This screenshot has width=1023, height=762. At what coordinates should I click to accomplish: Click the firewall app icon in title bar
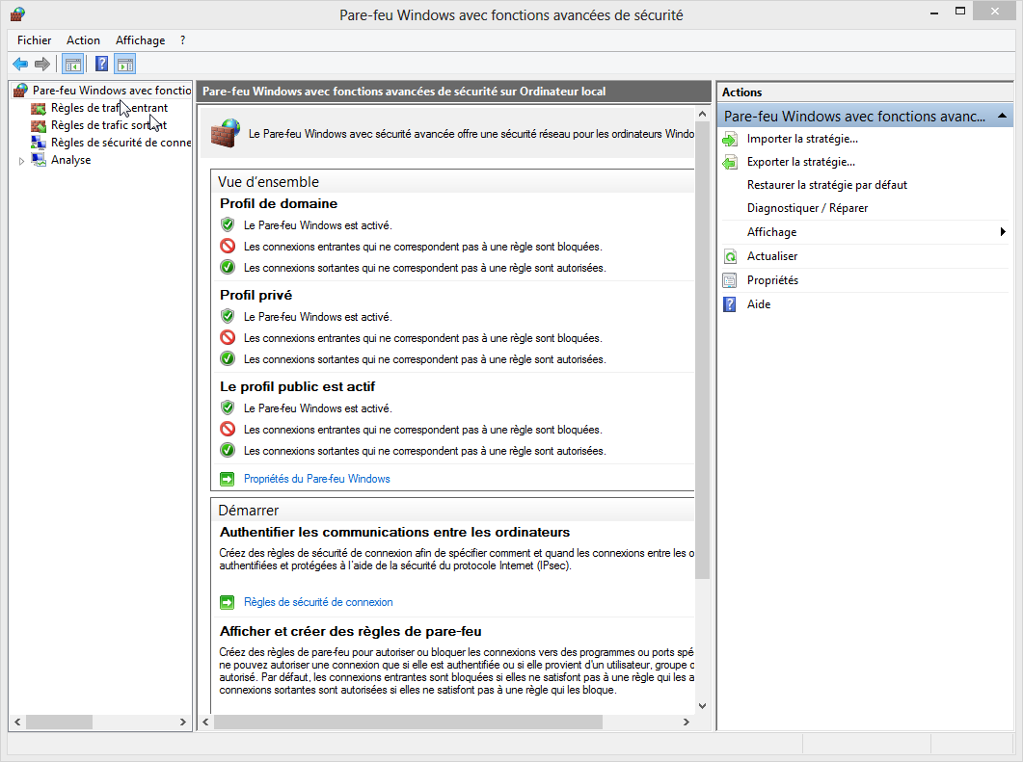[x=17, y=13]
